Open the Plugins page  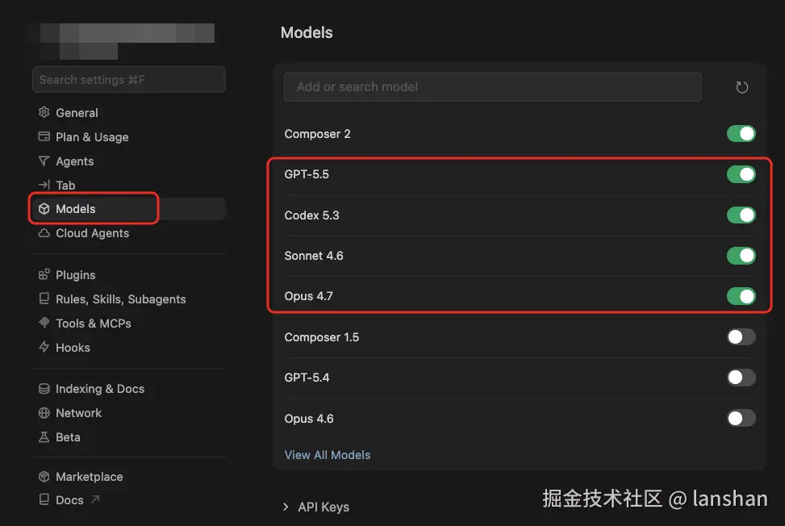click(x=128, y=275)
